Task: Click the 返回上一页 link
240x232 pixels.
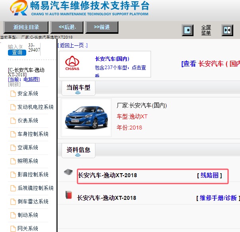Action: coord(73,45)
